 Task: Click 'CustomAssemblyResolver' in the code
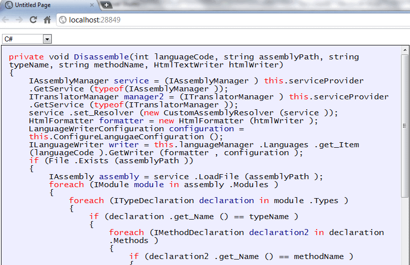(x=218, y=113)
